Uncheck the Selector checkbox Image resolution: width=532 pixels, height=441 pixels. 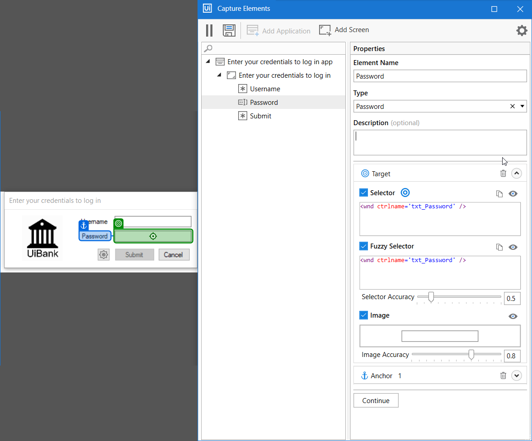(x=363, y=192)
